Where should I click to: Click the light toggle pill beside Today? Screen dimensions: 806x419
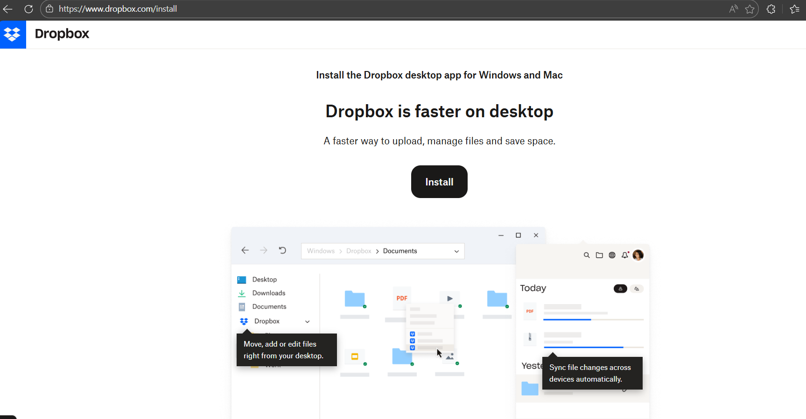coord(637,289)
